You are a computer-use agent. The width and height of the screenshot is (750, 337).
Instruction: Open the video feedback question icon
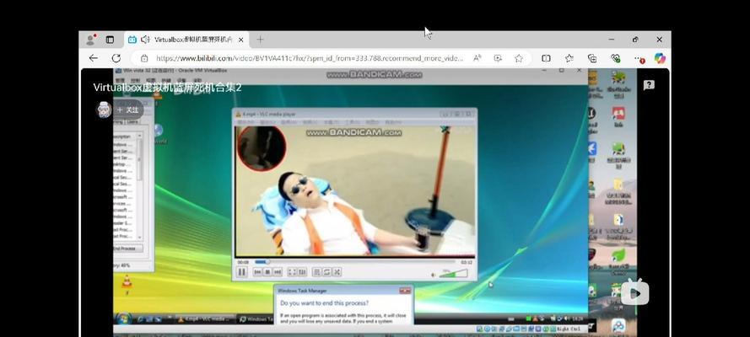(x=649, y=85)
